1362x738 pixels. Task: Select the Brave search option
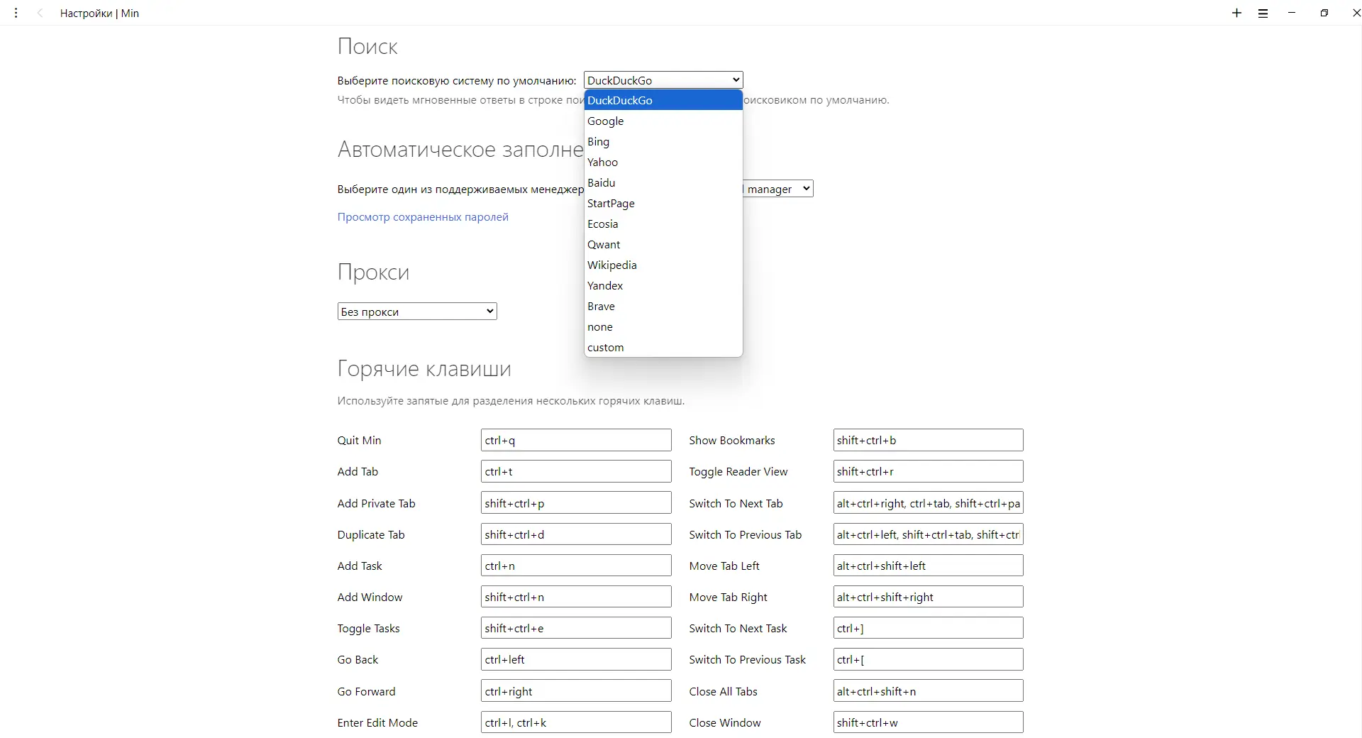(x=601, y=307)
